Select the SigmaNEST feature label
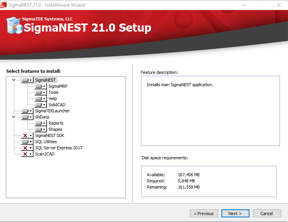The height and width of the screenshot is (222, 288). [45, 80]
